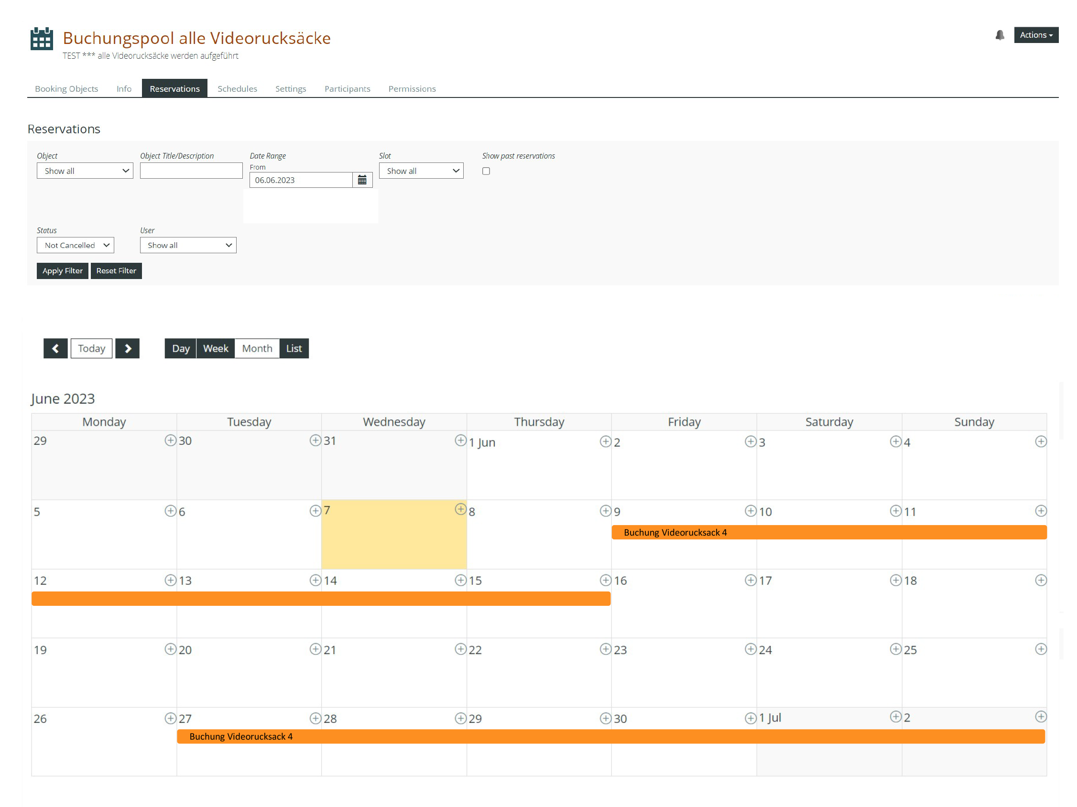Go to next month with right arrow
Viewport: 1077px width, 807px height.
(128, 348)
